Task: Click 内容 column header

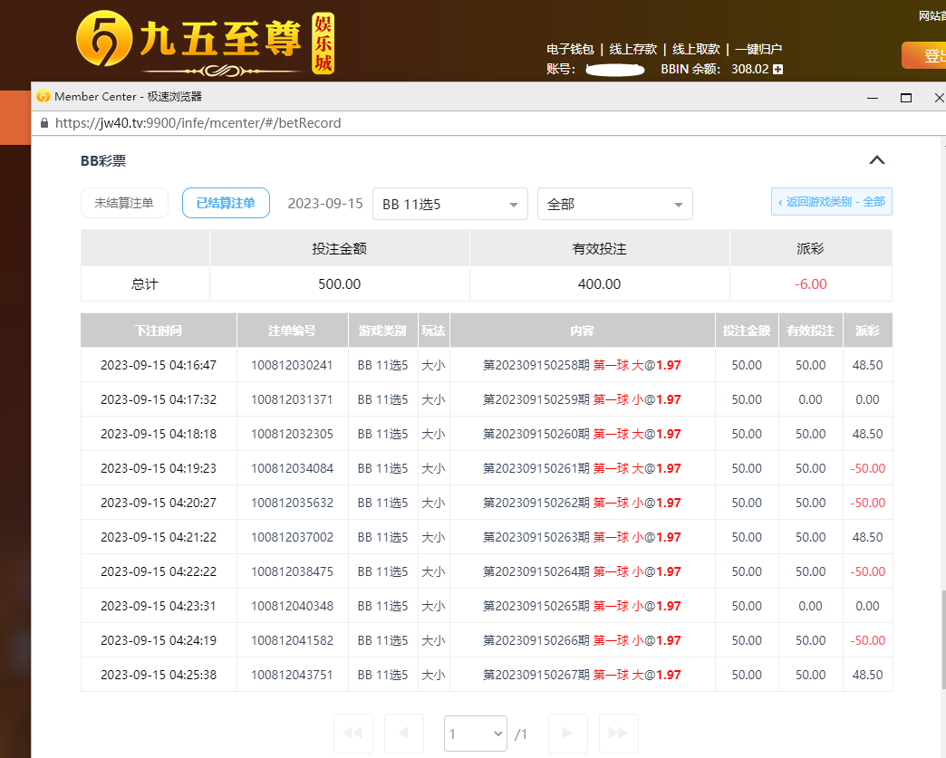Action: pyautogui.click(x=583, y=331)
